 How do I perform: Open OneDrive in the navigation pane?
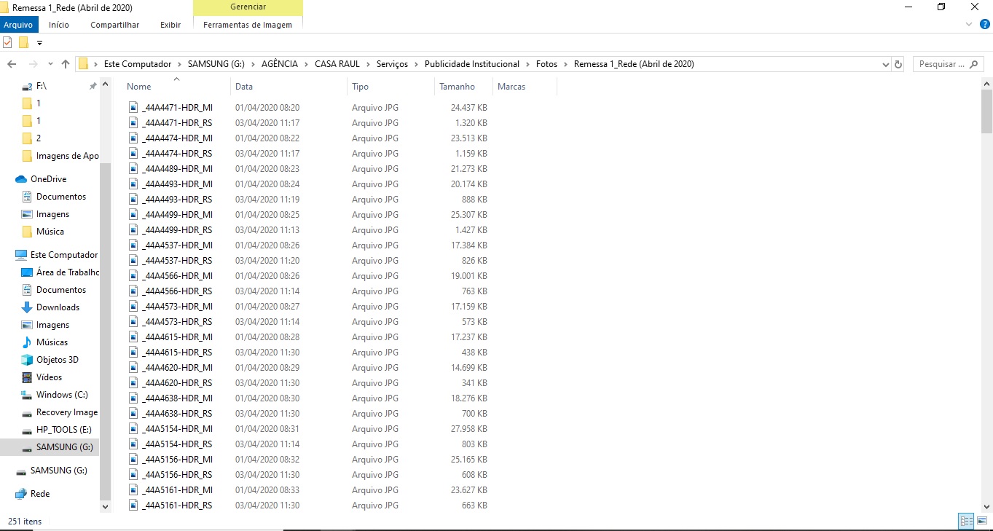(x=48, y=179)
